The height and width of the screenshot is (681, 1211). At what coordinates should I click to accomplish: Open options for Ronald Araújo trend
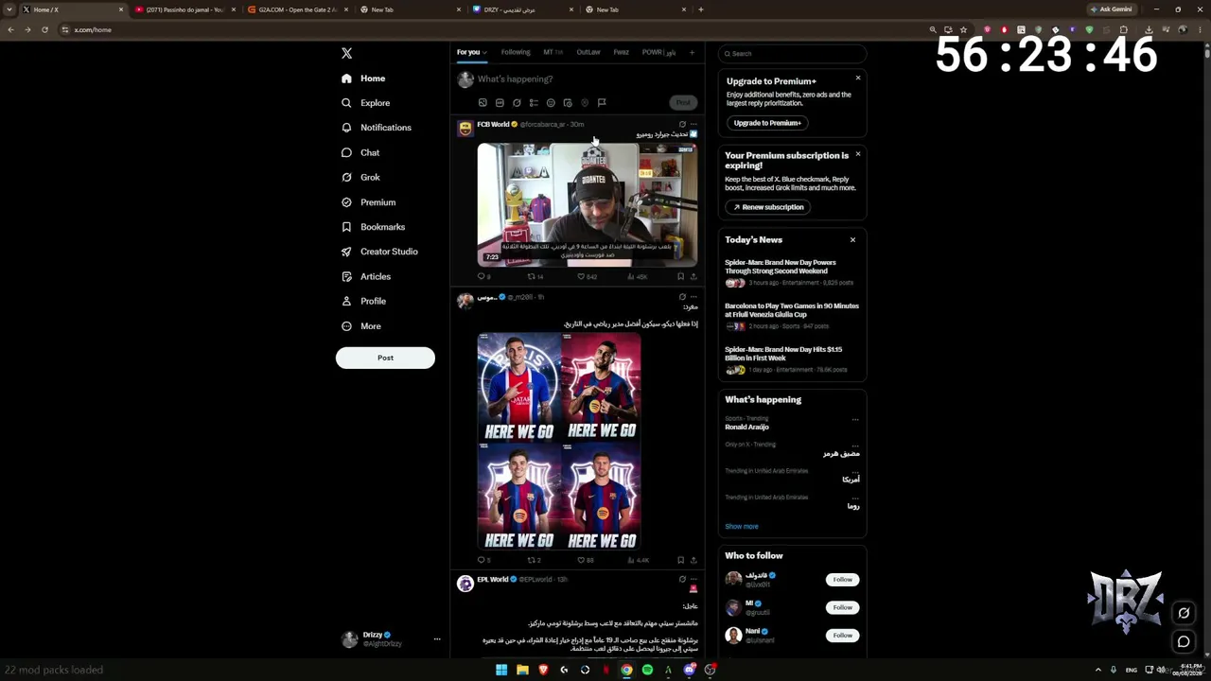[855, 419]
